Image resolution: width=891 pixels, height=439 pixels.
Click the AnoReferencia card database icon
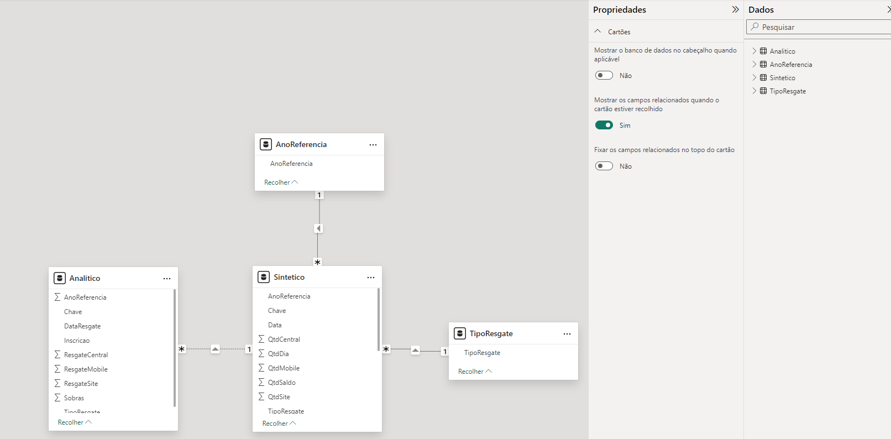pos(266,144)
